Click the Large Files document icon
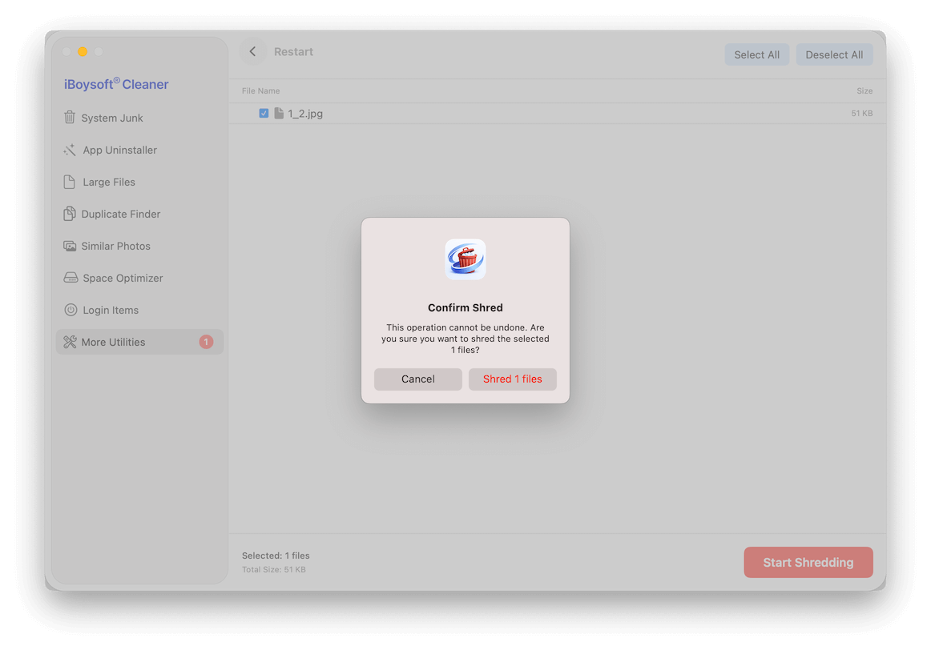 [70, 182]
